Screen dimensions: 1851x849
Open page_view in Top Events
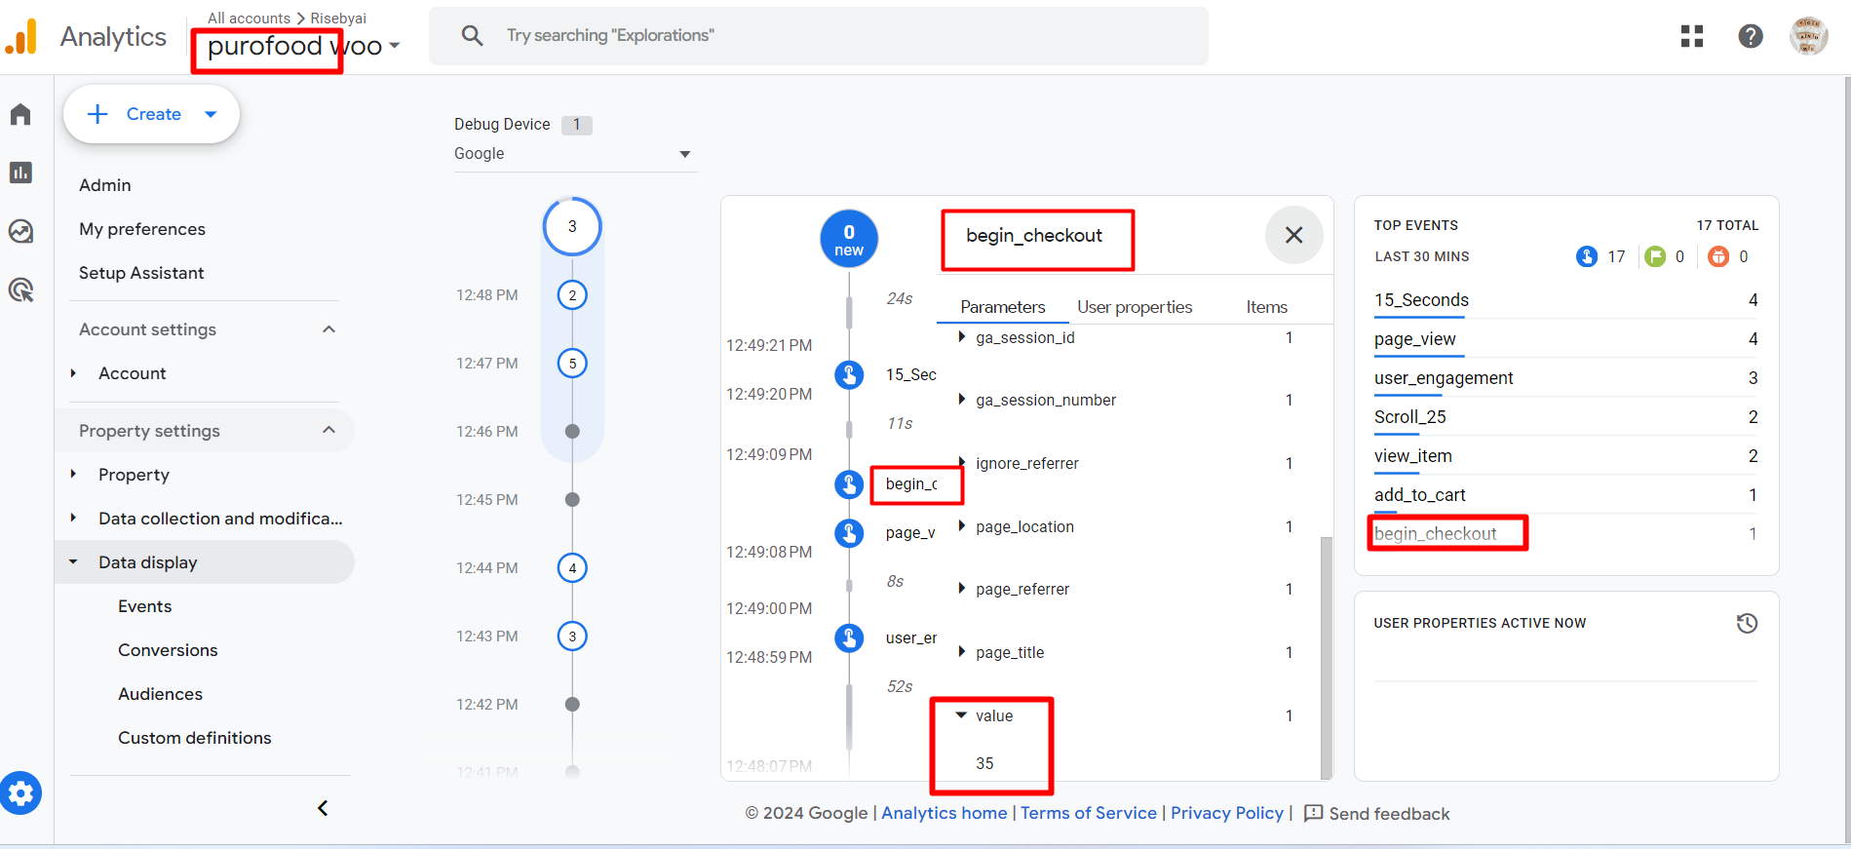click(1414, 339)
